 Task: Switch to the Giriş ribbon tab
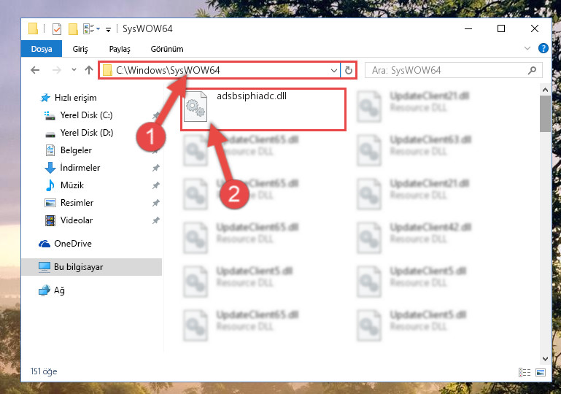pos(80,49)
